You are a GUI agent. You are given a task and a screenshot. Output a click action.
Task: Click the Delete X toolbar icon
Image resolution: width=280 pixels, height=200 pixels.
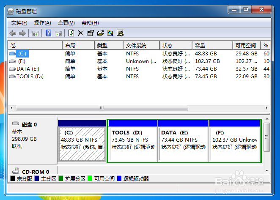[x=80, y=33]
